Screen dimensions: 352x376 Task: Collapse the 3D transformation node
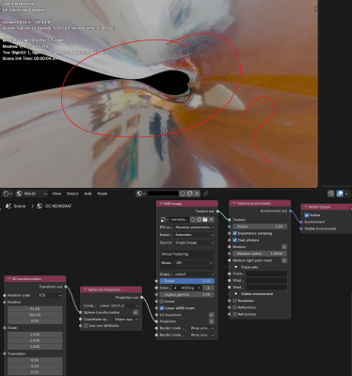(x=8, y=279)
